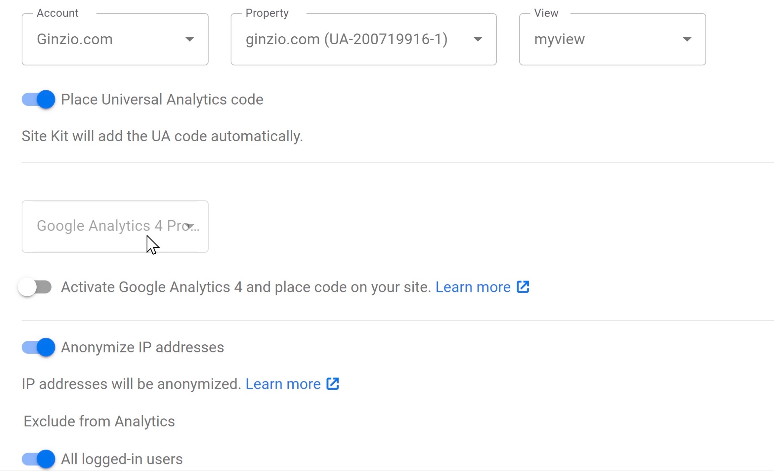Click the dropdown arrow in the Property field
Image resolution: width=774 pixels, height=471 pixels.
pyautogui.click(x=478, y=39)
